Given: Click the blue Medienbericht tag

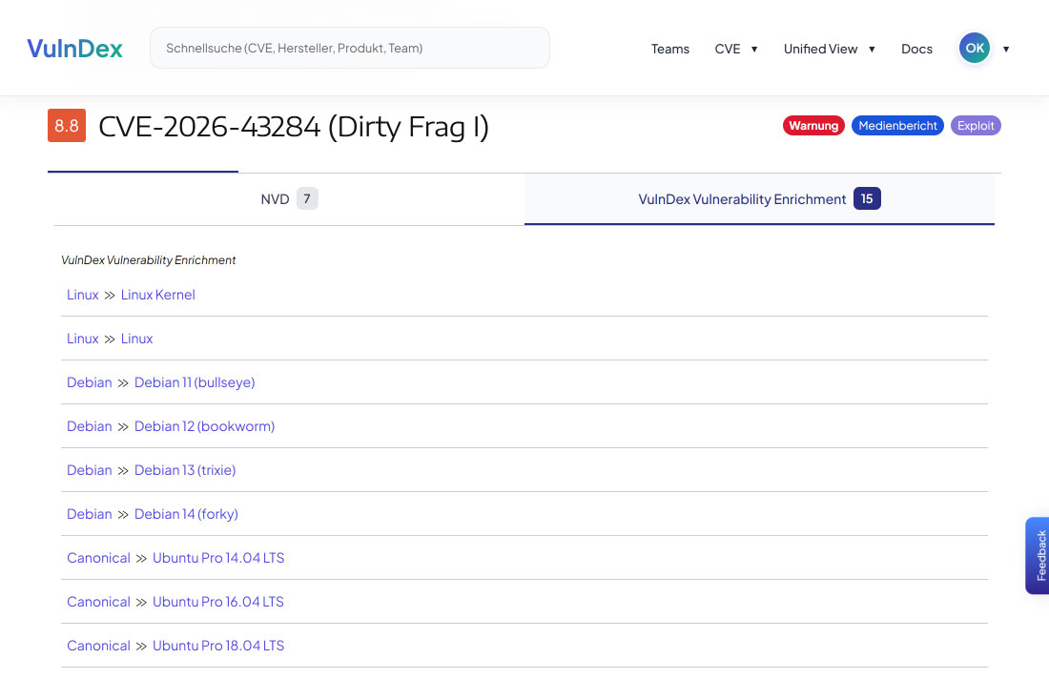Looking at the screenshot, I should point(897,126).
